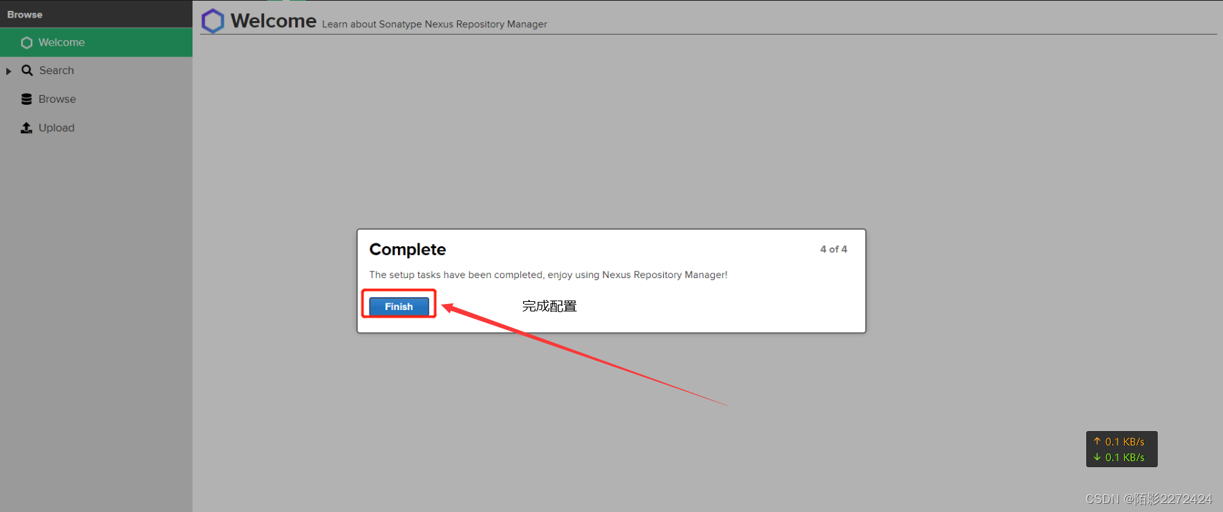
Task: Click the Browse database icon
Action: (27, 99)
